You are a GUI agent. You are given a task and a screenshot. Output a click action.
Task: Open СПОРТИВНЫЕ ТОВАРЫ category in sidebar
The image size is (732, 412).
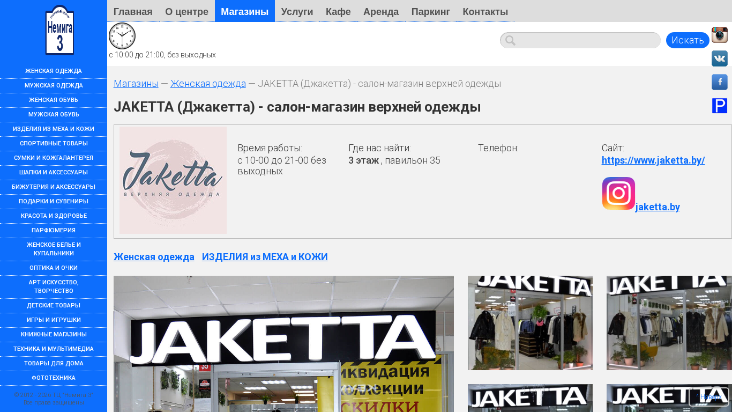click(x=54, y=143)
